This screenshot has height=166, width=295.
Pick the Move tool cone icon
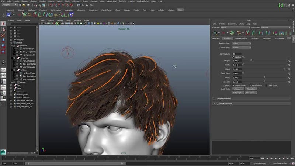coord(3,41)
